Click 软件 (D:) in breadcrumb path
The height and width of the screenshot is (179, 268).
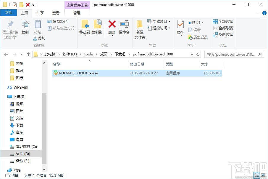70,54
